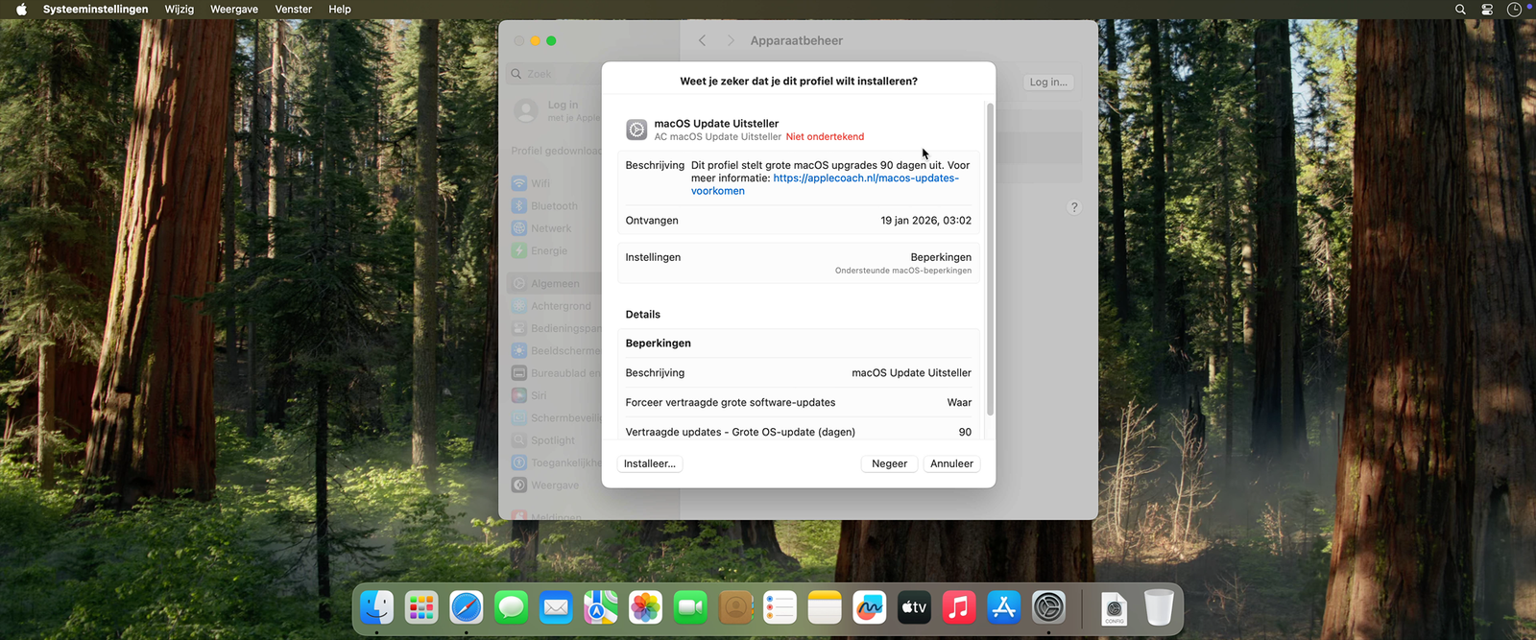
Task: Click the 'Beperkingen' details heading
Action: pos(658,344)
